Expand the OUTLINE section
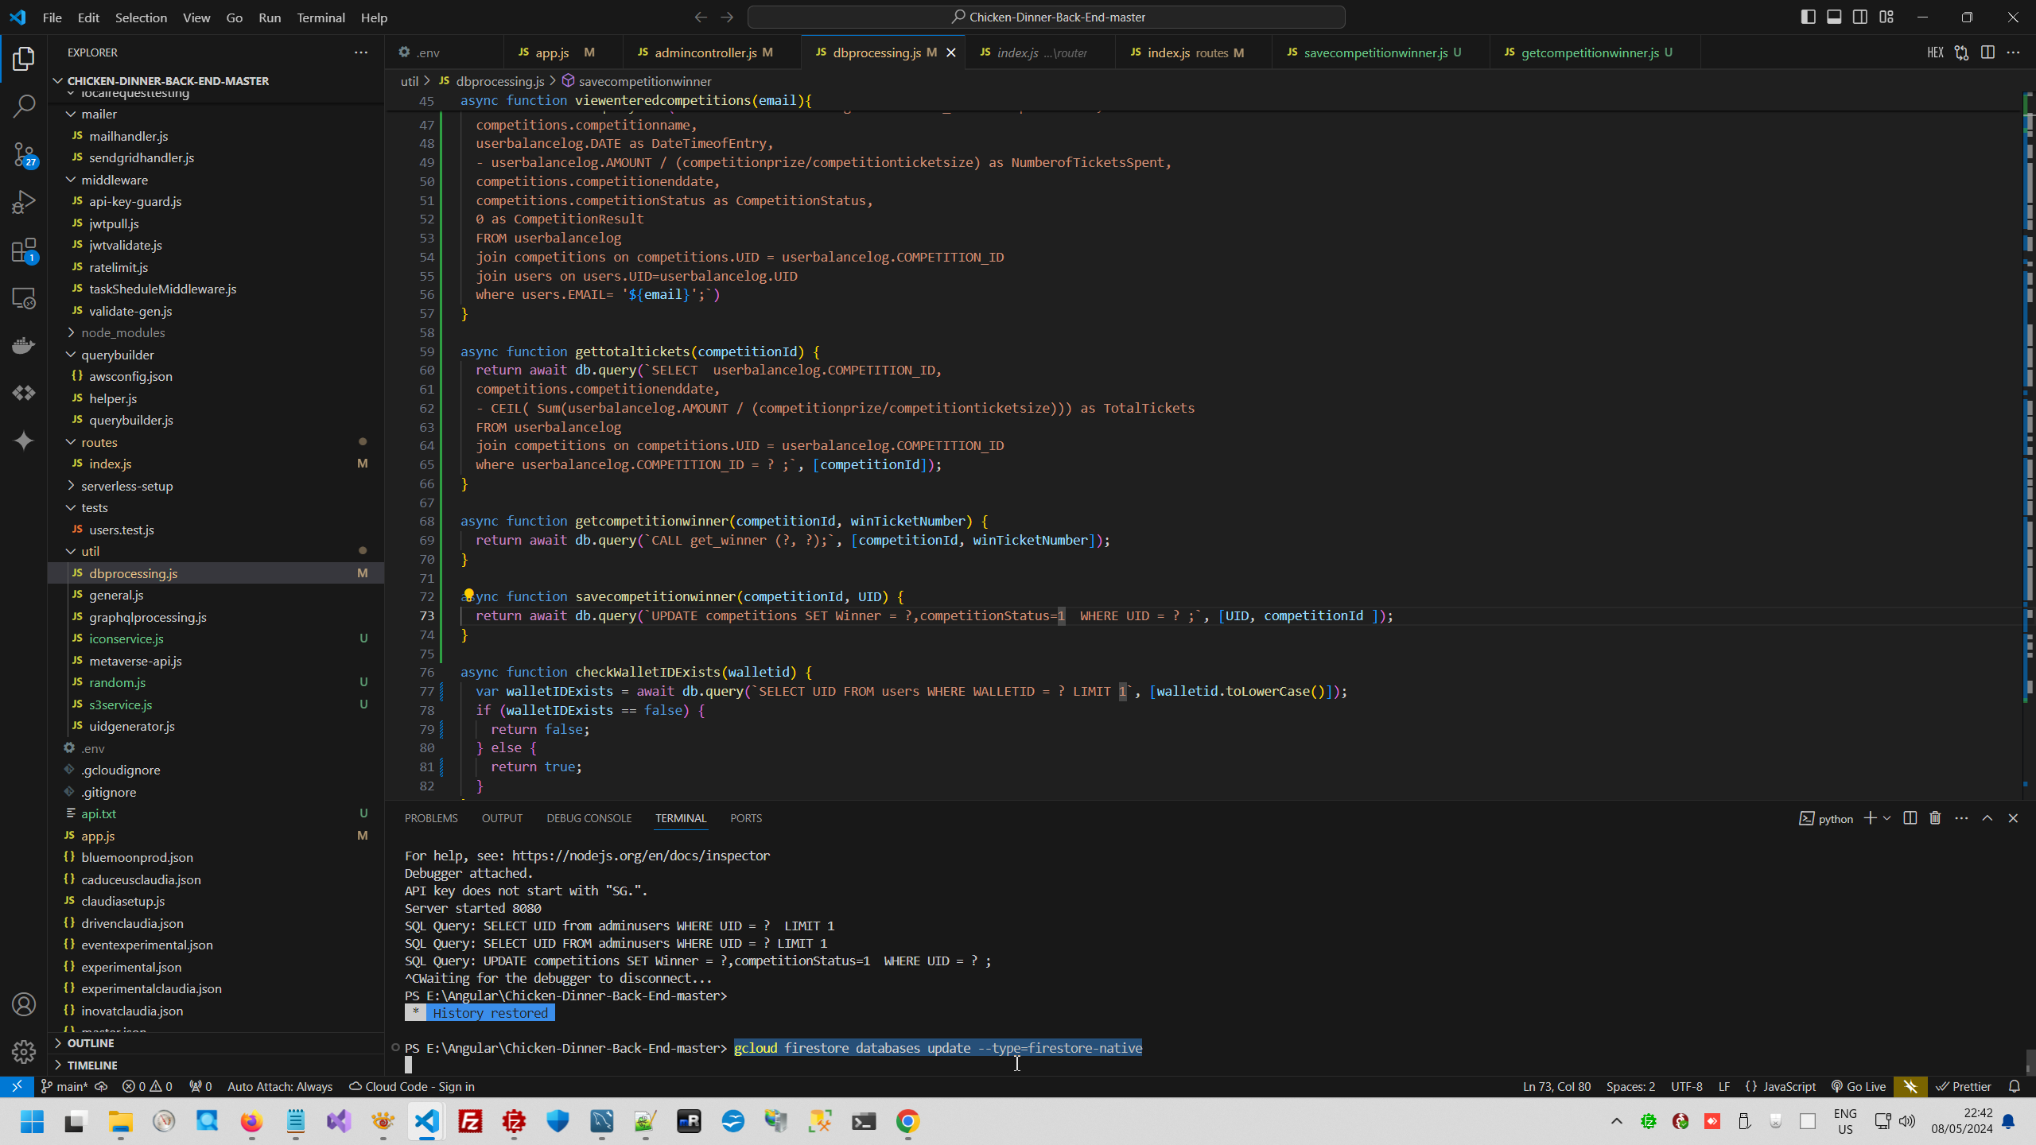Image resolution: width=2036 pixels, height=1145 pixels. coord(91,1043)
